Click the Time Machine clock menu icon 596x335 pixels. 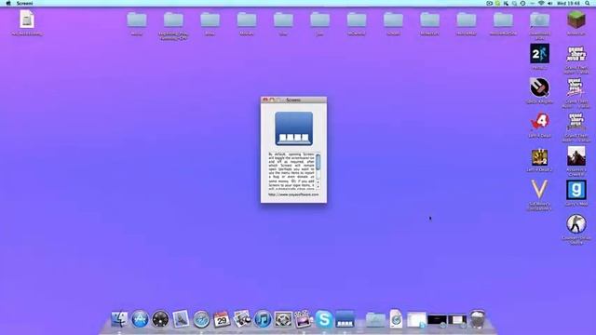(523, 3)
